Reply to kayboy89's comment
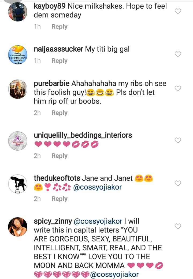193x279 pixels. coord(59,27)
